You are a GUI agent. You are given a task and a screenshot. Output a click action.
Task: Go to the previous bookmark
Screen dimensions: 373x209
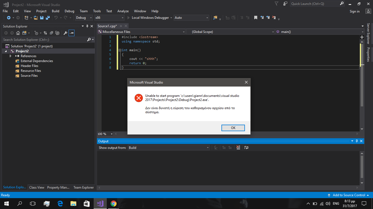[262, 18]
